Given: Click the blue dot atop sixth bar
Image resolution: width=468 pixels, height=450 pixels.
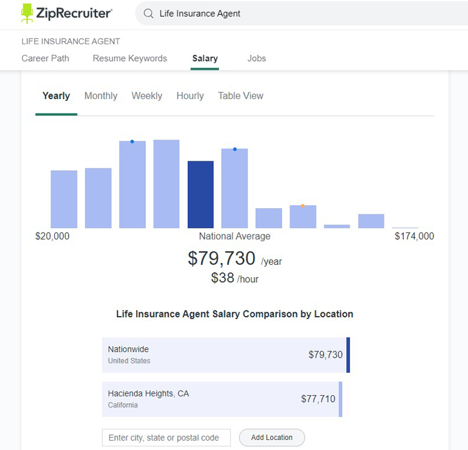Looking at the screenshot, I should point(235,149).
